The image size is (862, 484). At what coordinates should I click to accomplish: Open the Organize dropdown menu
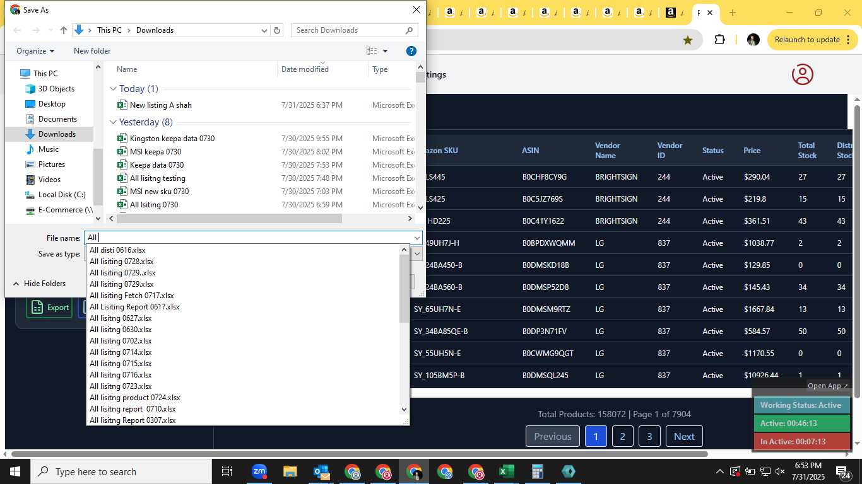(x=35, y=51)
